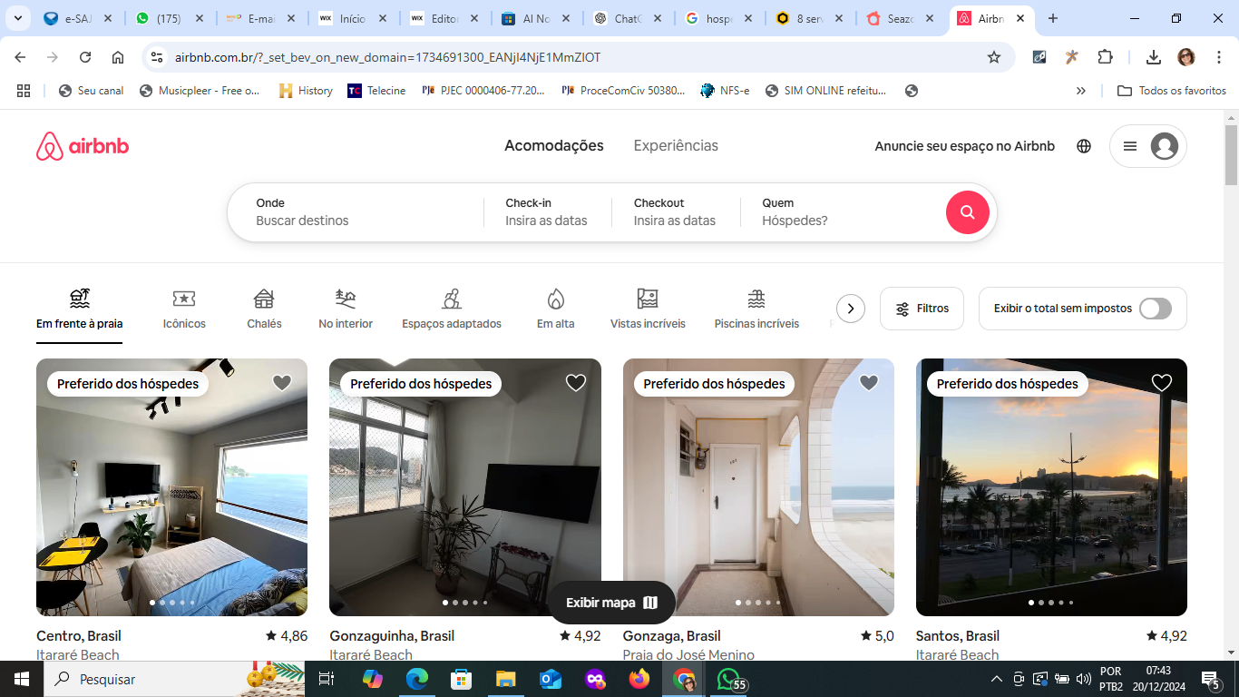Click the Airbnb logo
Image resolution: width=1239 pixels, height=697 pixels.
(83, 146)
